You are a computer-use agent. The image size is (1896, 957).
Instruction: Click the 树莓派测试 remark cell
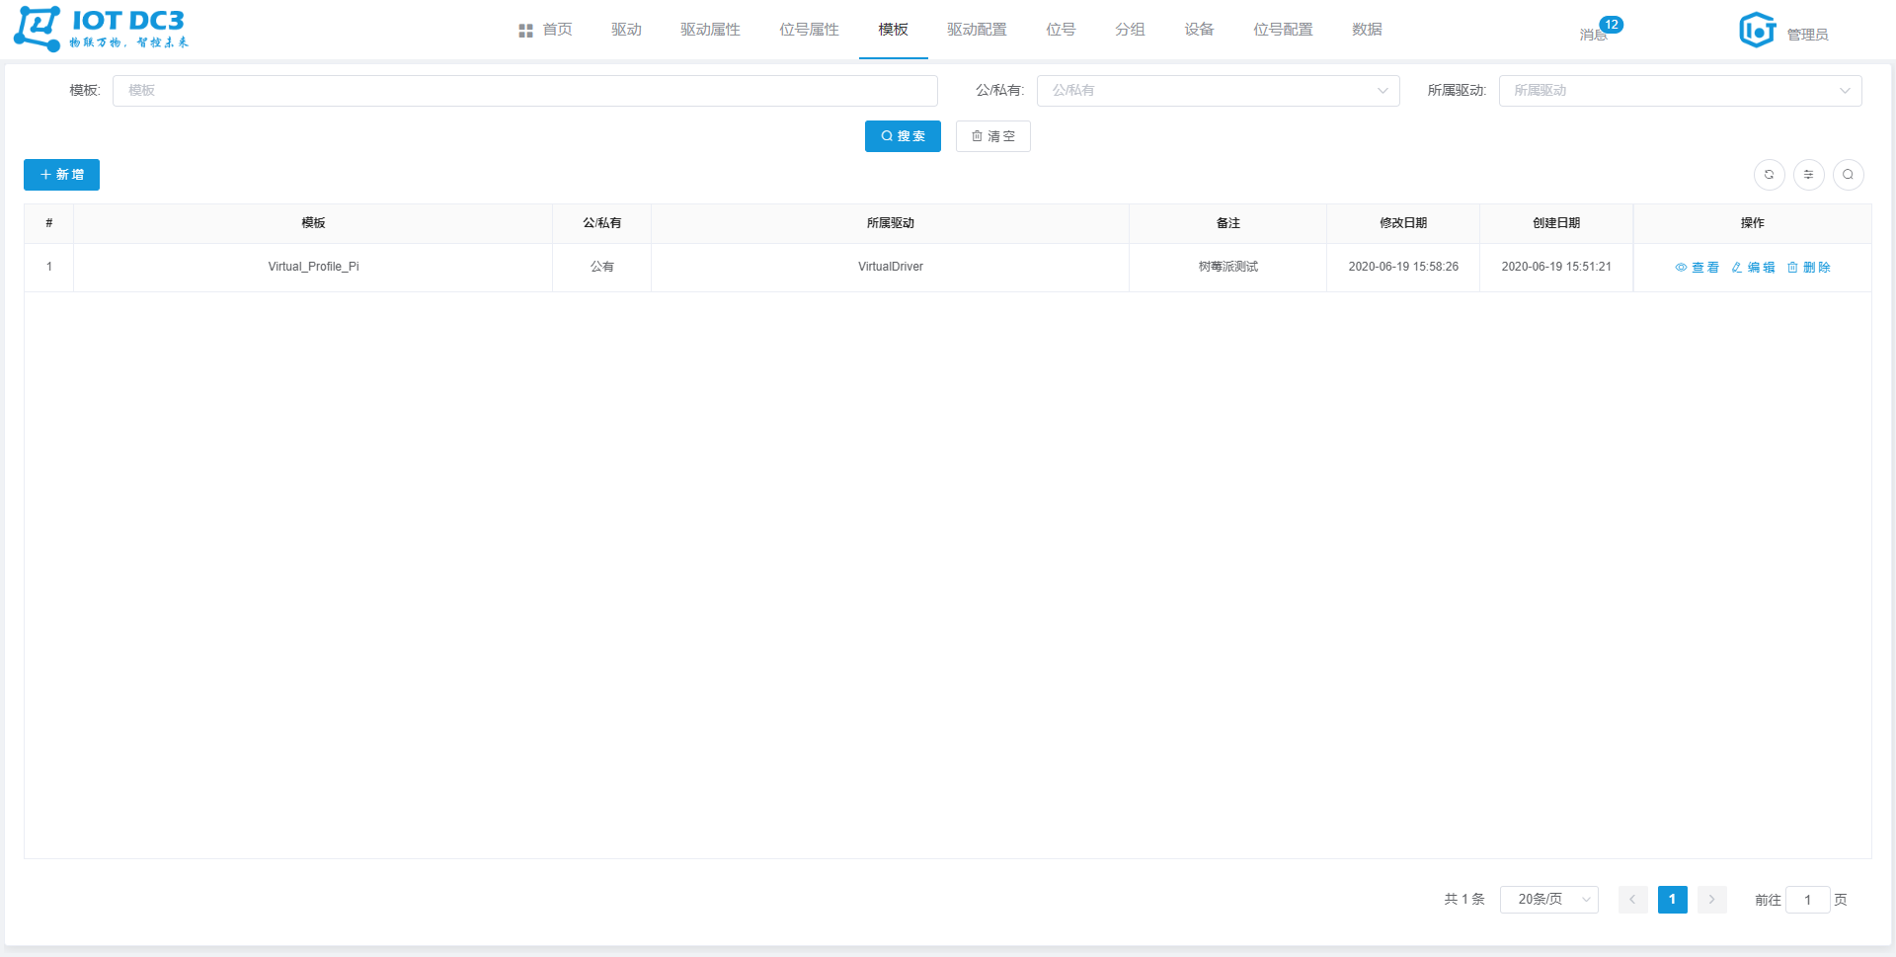(x=1227, y=267)
